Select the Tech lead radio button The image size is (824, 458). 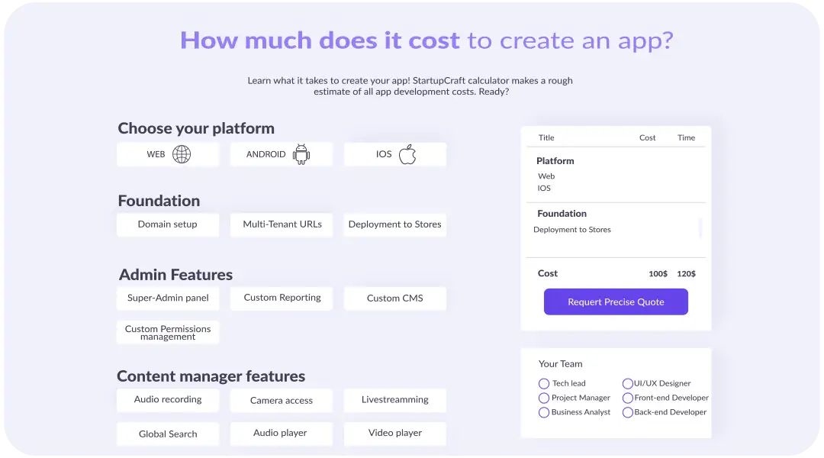[x=544, y=384]
